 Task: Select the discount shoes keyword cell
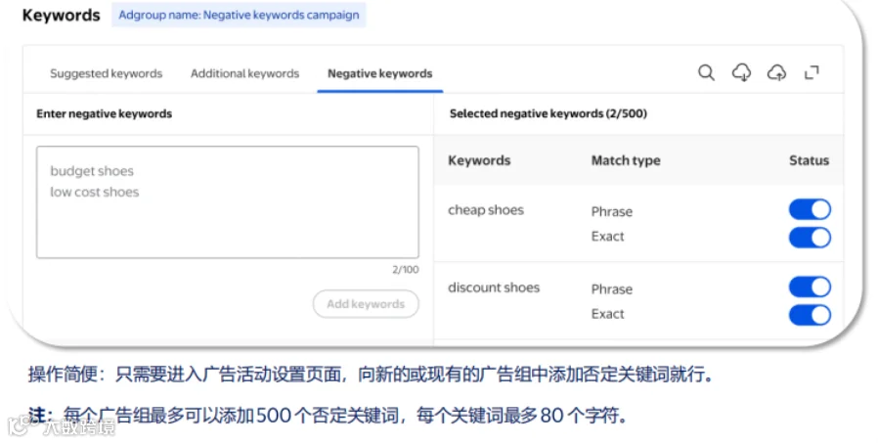pyautogui.click(x=494, y=288)
